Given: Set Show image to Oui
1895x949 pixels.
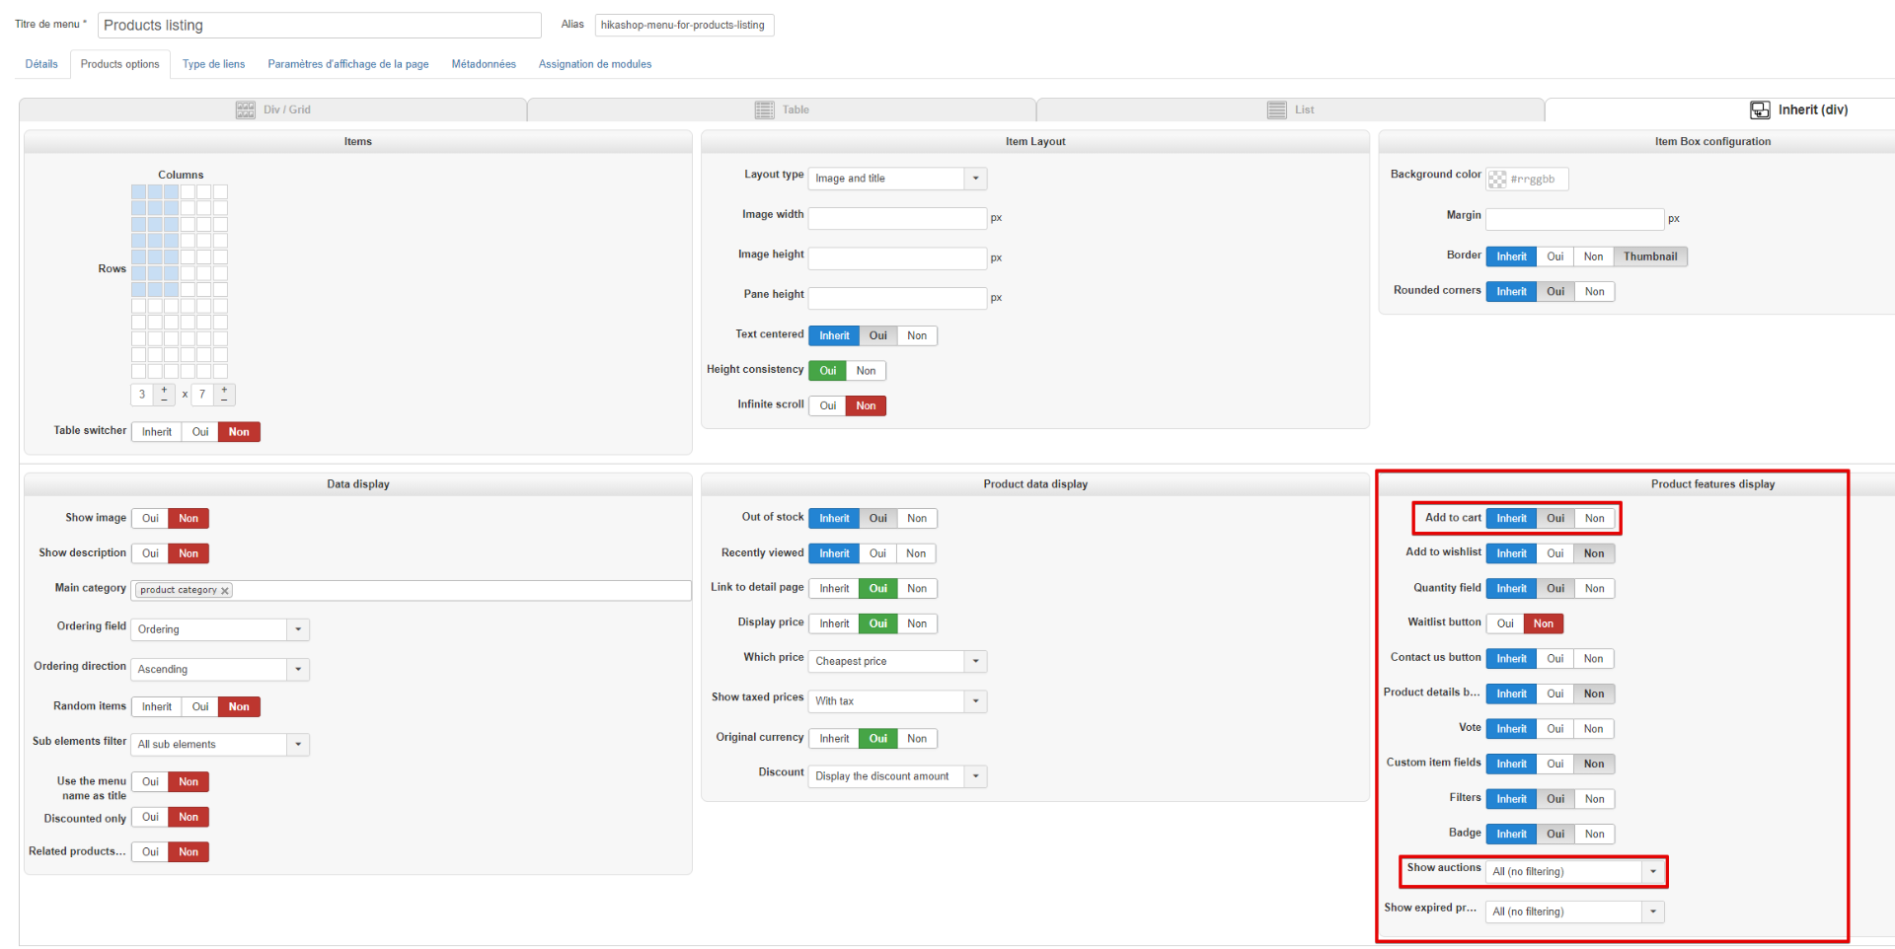Looking at the screenshot, I should (150, 519).
